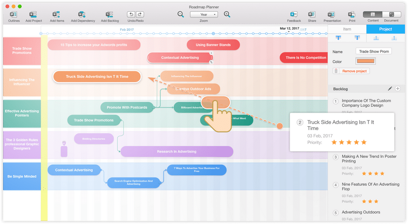Open the Feedback tool
Image resolution: width=408 pixels, height=224 pixels.
pyautogui.click(x=294, y=14)
